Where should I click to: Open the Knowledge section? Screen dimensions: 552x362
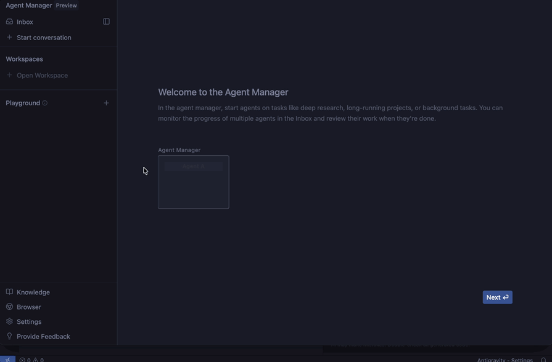click(33, 291)
